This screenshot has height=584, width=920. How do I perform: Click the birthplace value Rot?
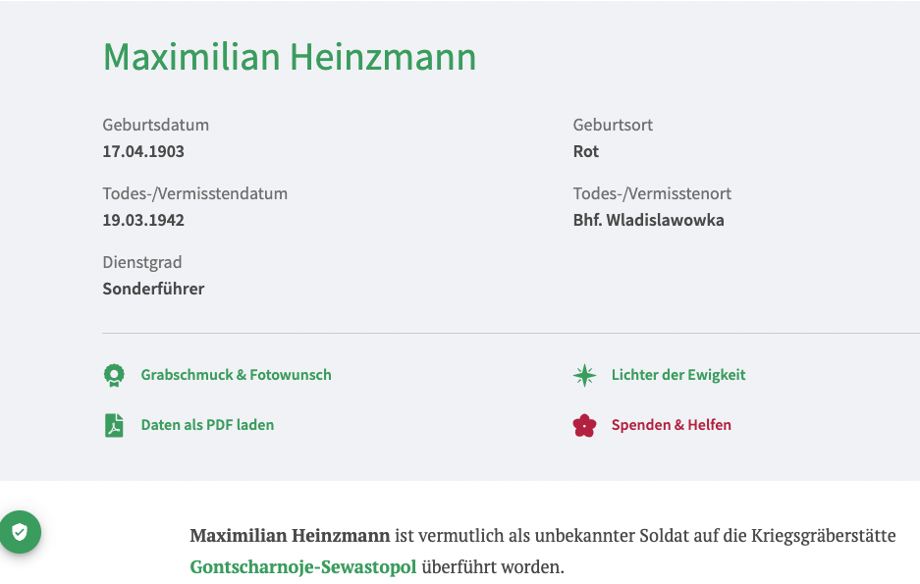[x=586, y=151]
